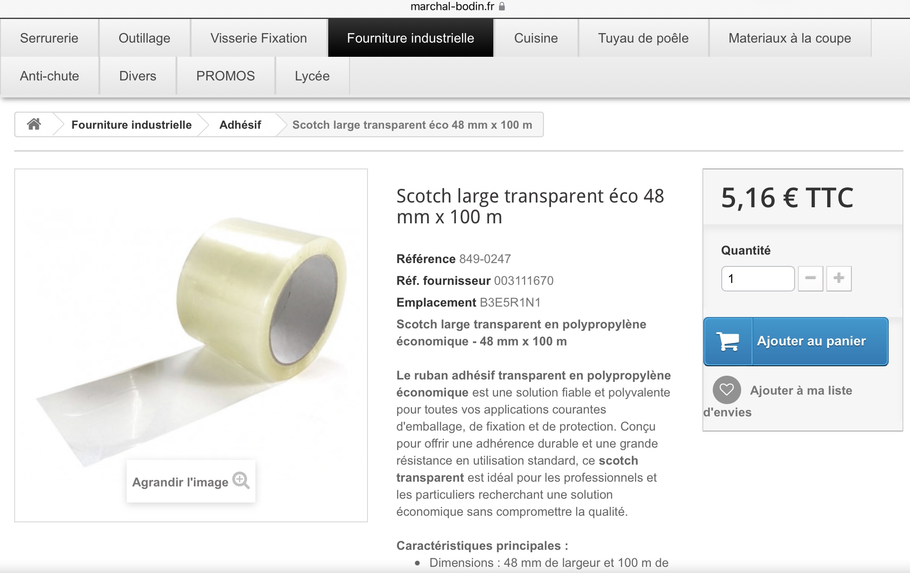
Task: Open the Outillage category
Action: (x=144, y=38)
